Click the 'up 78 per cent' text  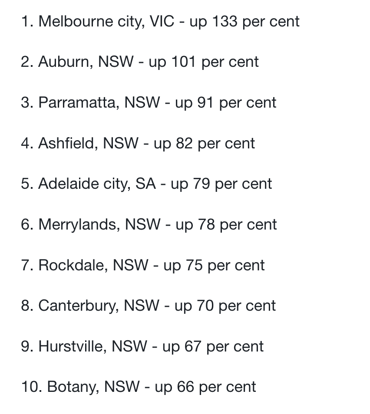[x=226, y=225]
